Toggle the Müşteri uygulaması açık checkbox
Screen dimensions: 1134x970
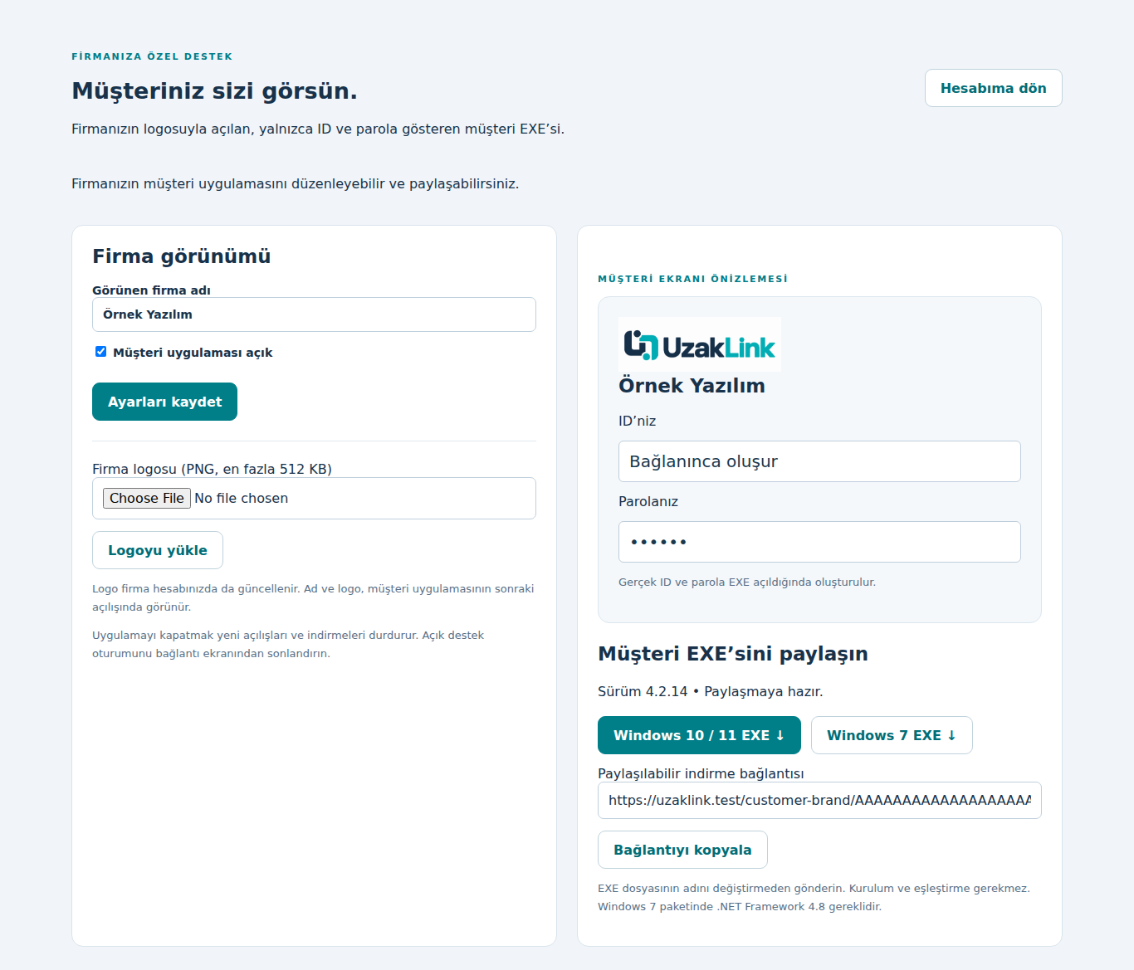(x=100, y=352)
